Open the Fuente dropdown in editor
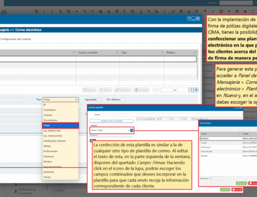Screen dimensions: 257x197 click(173, 119)
